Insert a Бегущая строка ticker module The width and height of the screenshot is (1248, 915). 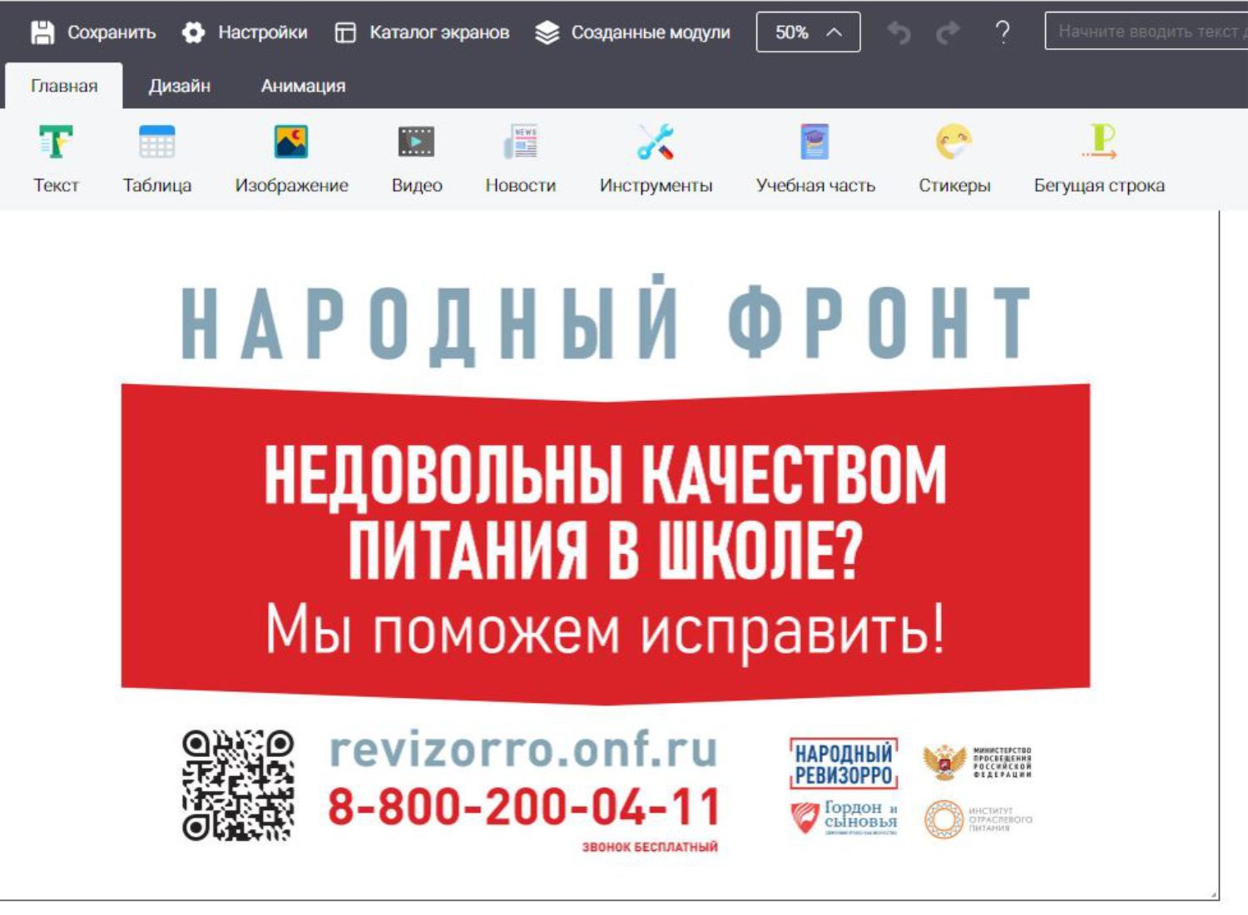tap(1099, 158)
